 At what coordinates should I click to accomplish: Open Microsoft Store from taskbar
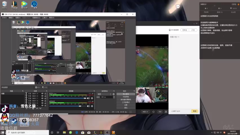click(x=83, y=132)
